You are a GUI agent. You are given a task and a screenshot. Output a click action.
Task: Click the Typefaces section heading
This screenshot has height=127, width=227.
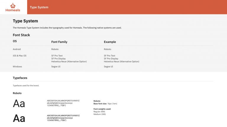tap(20, 78)
